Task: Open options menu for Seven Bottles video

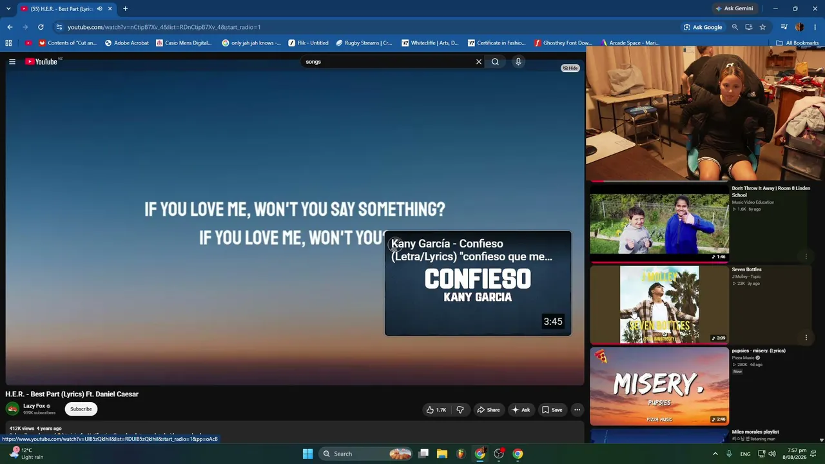Action: coord(806,338)
